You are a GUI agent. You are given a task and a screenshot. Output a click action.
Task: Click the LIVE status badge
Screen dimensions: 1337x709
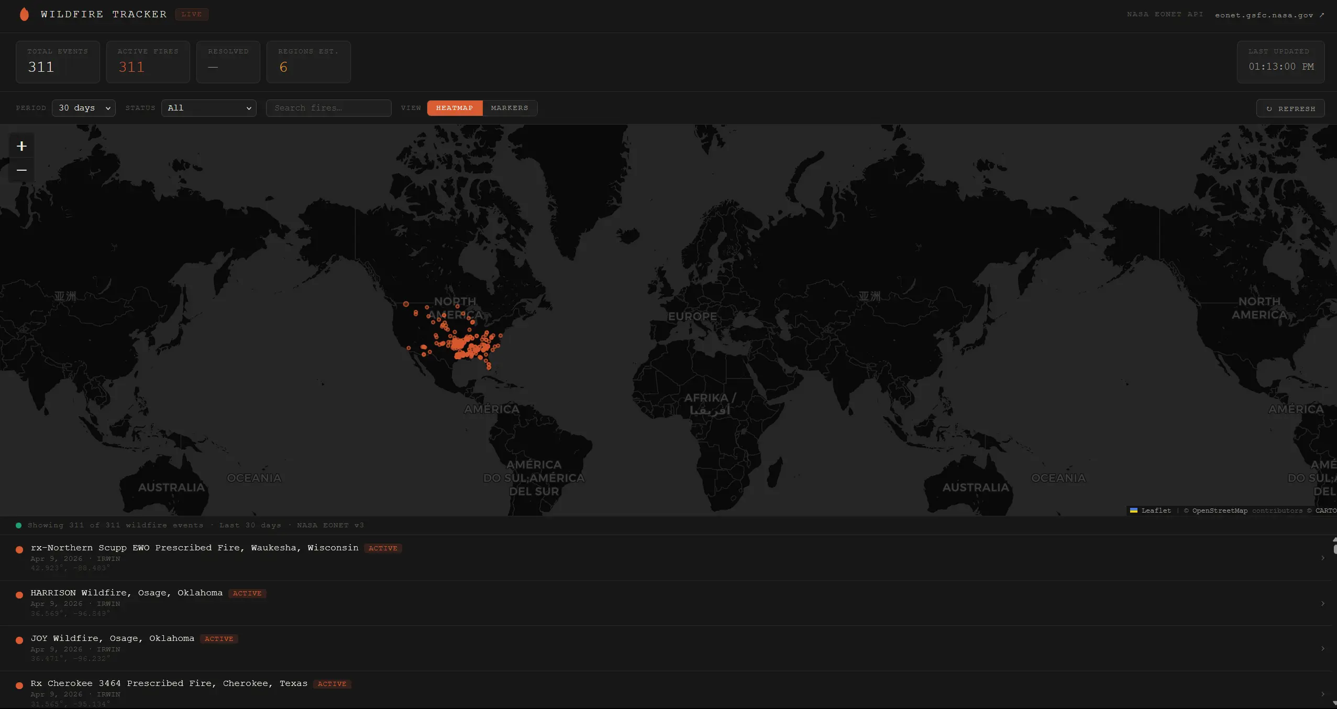(x=192, y=14)
